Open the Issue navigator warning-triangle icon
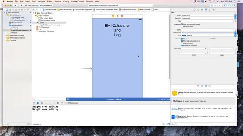 [x=16, y=9]
